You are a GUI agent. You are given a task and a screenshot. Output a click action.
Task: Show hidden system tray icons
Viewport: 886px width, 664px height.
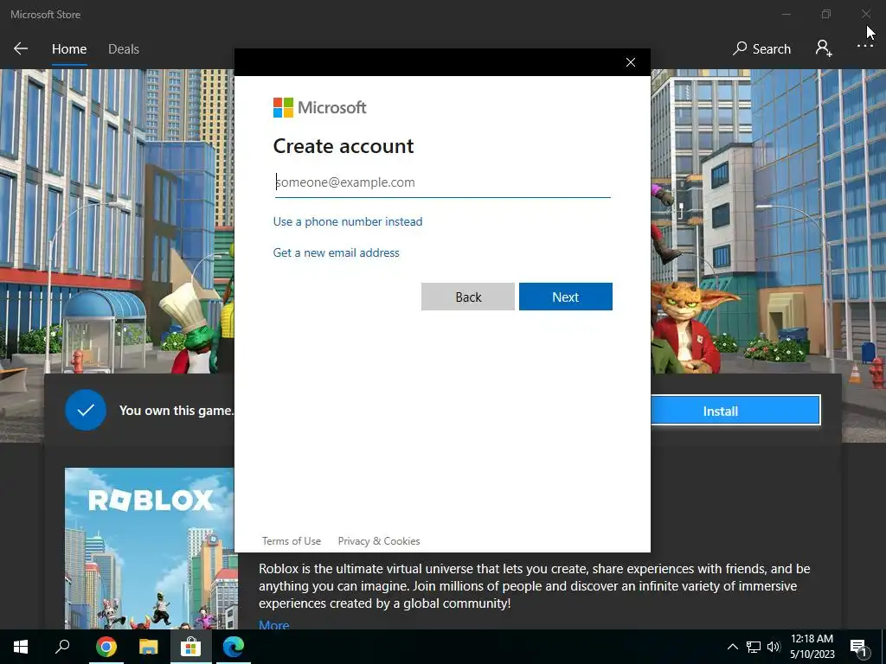pyautogui.click(x=732, y=647)
